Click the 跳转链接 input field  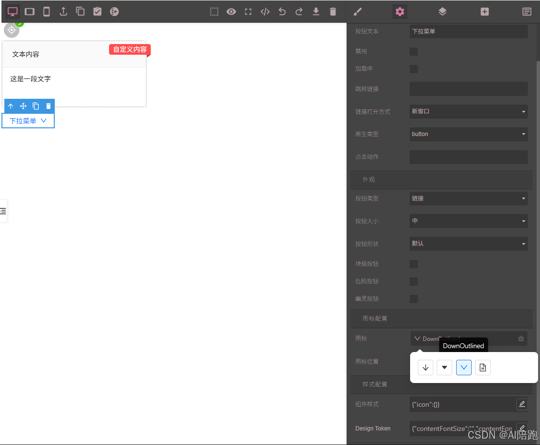coord(468,89)
